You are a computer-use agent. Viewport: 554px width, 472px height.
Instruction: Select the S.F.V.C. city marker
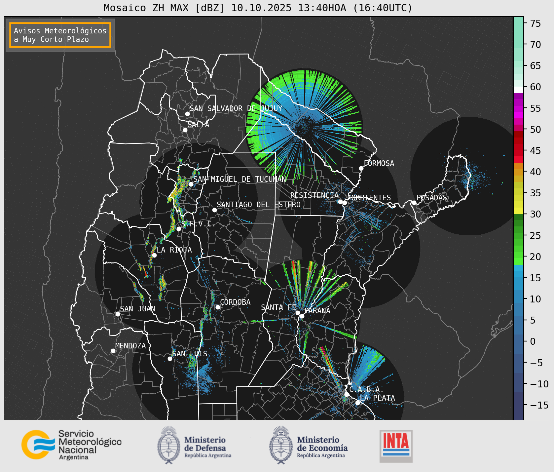[179, 229]
